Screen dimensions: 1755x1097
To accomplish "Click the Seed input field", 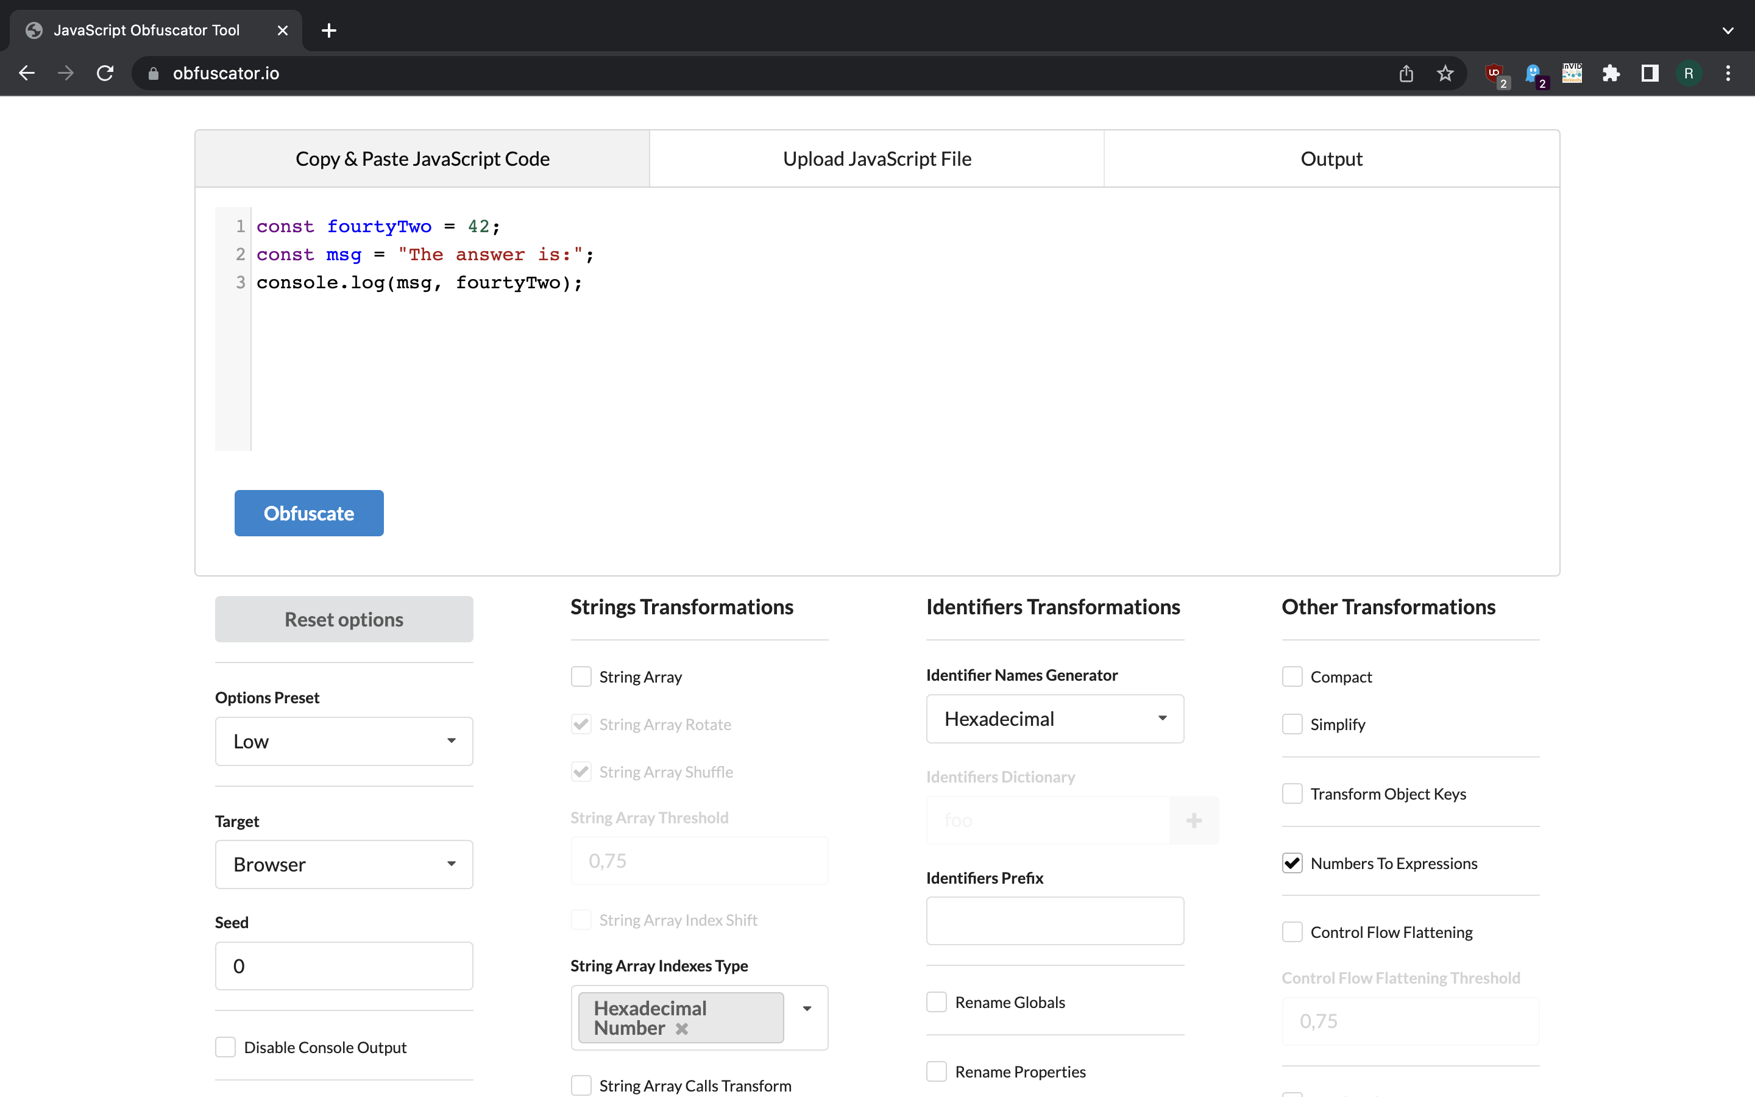I will (344, 967).
